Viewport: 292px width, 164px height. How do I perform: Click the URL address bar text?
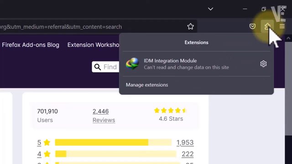61,27
